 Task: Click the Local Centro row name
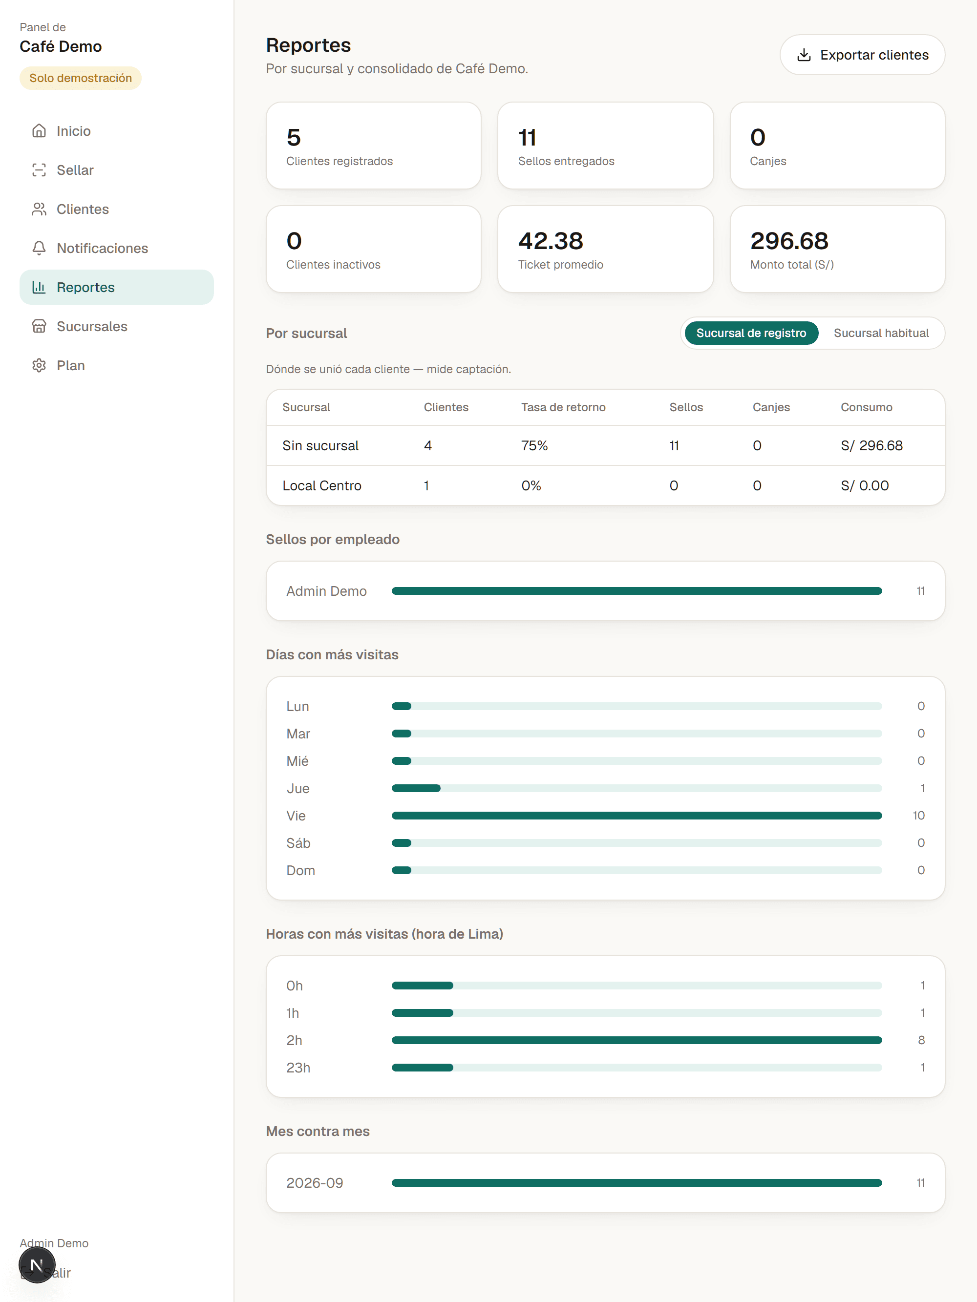coord(321,485)
